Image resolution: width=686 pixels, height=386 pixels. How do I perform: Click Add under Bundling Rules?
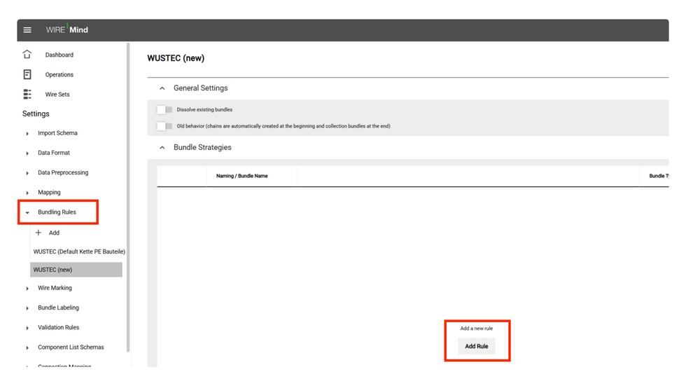point(54,233)
